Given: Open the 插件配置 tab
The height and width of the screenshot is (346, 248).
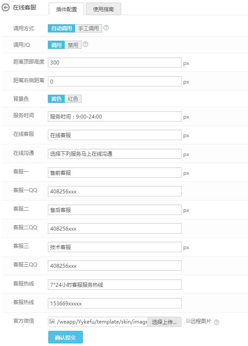Looking at the screenshot, I should click(x=66, y=9).
